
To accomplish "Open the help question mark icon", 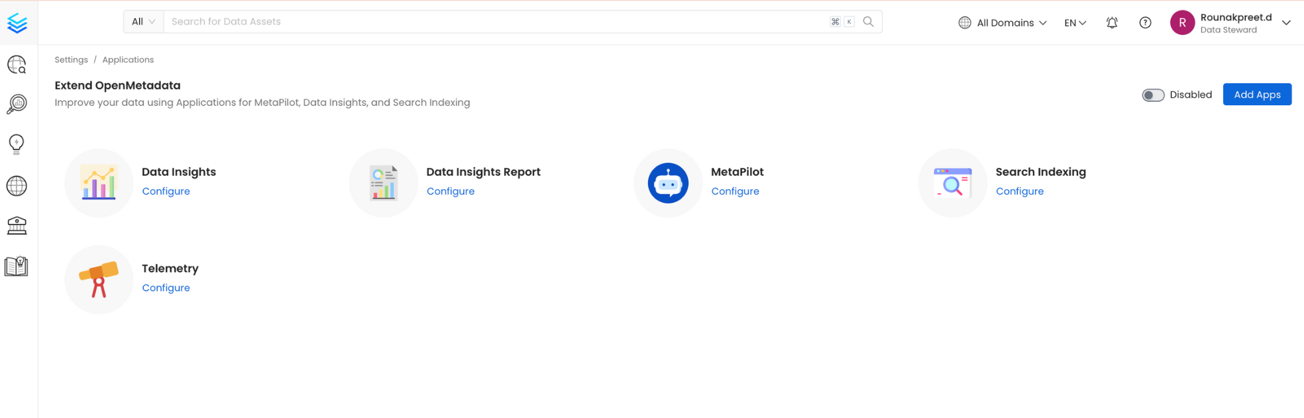I will click(x=1145, y=22).
